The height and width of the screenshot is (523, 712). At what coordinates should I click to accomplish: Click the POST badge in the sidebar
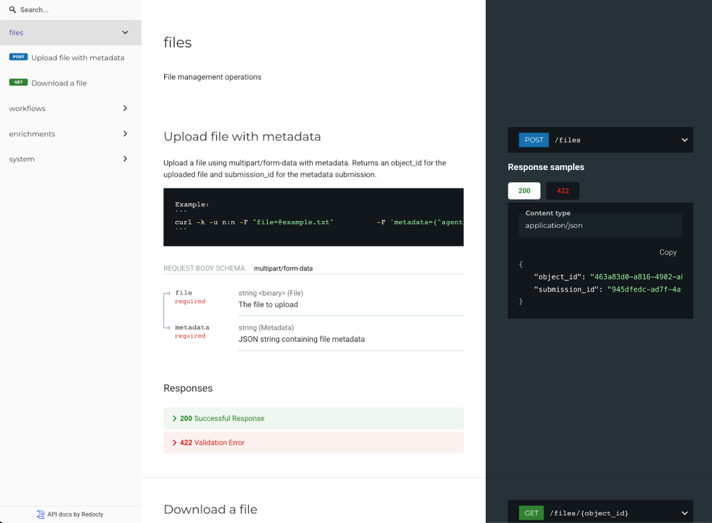18,57
